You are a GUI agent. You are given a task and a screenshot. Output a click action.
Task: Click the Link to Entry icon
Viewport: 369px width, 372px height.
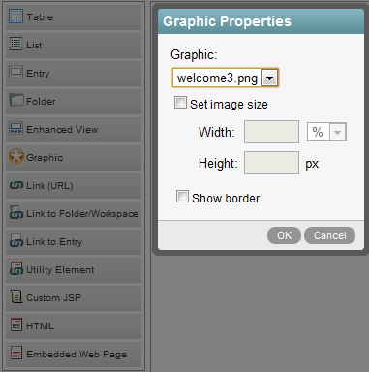(16, 241)
